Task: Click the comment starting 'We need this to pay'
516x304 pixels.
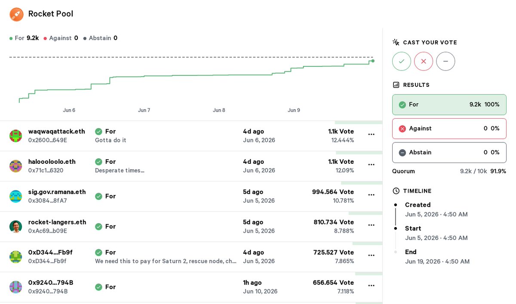Action: coord(166,261)
